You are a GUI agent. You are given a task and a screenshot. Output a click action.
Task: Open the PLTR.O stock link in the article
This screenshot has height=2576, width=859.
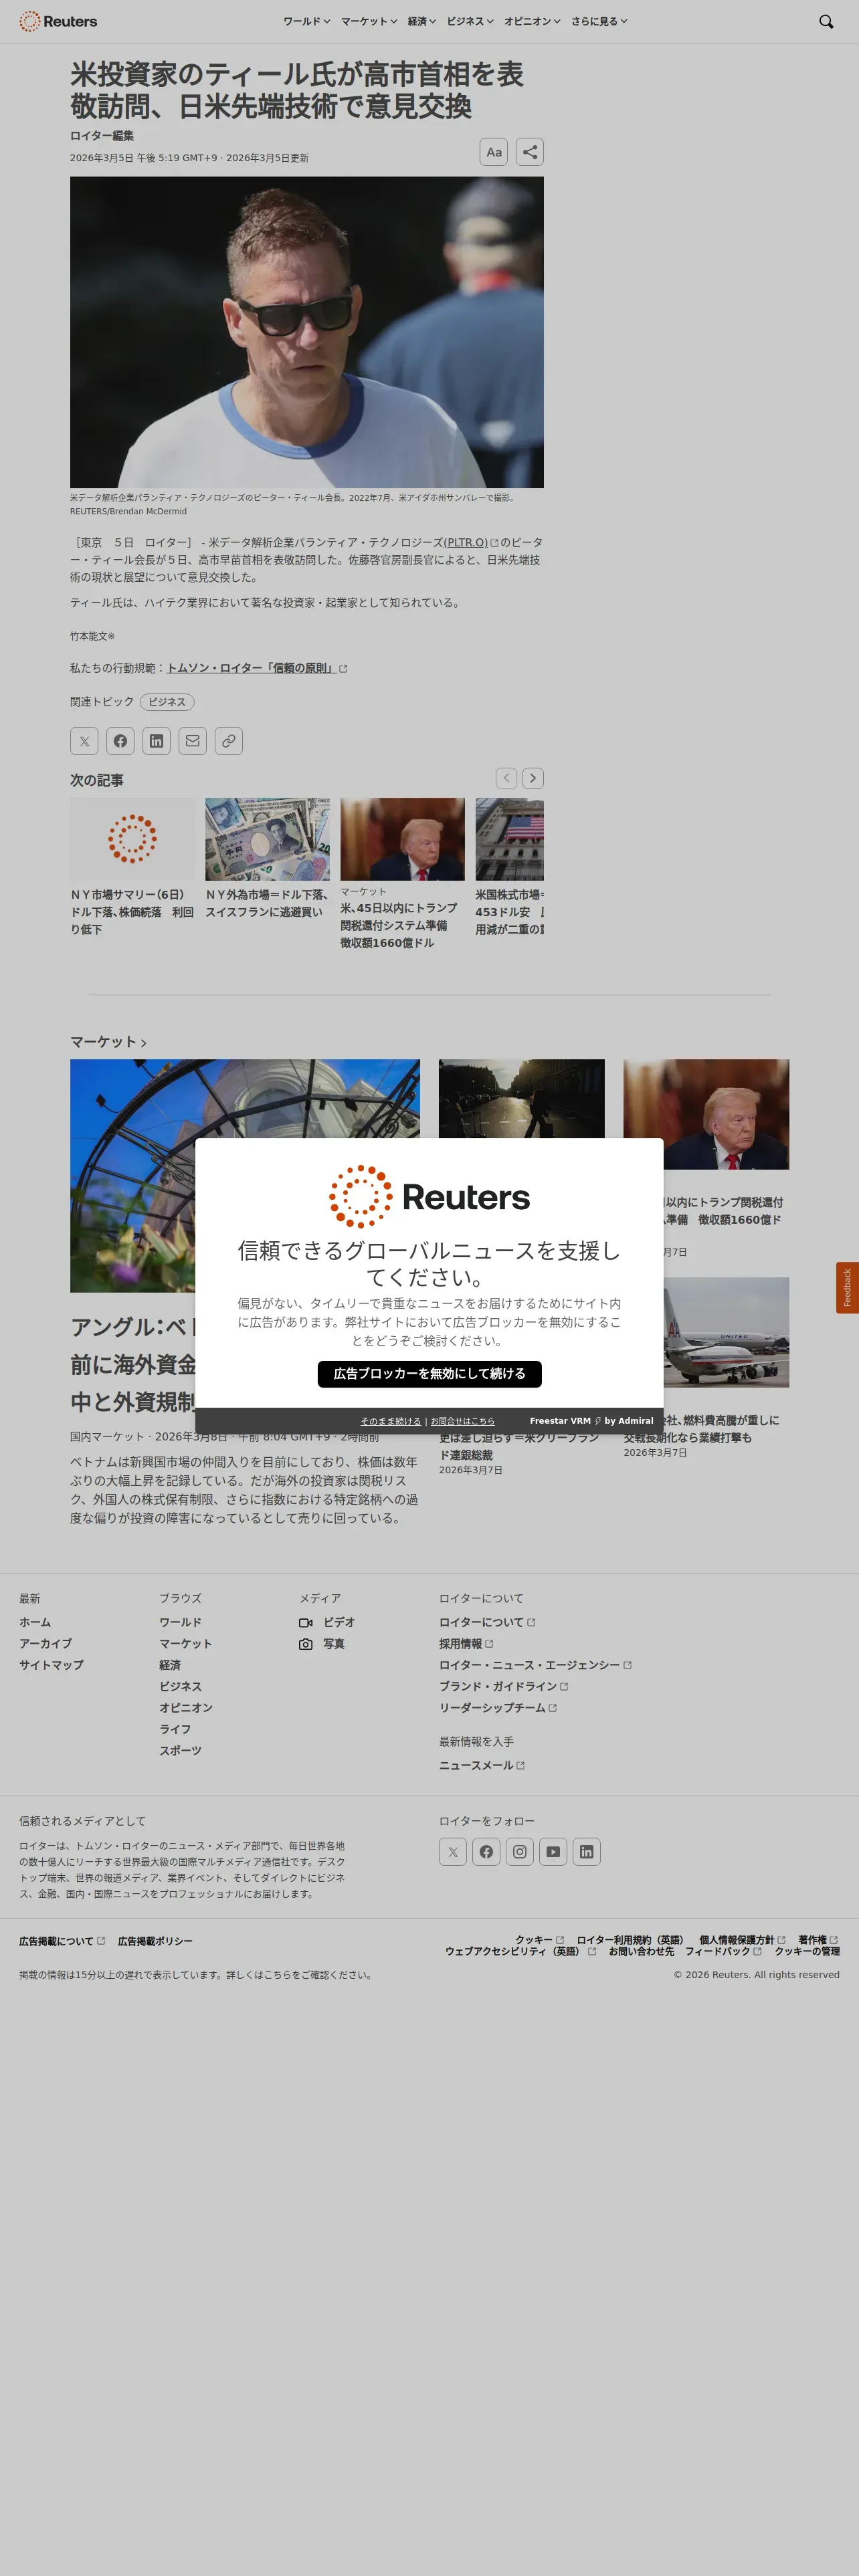click(471, 542)
